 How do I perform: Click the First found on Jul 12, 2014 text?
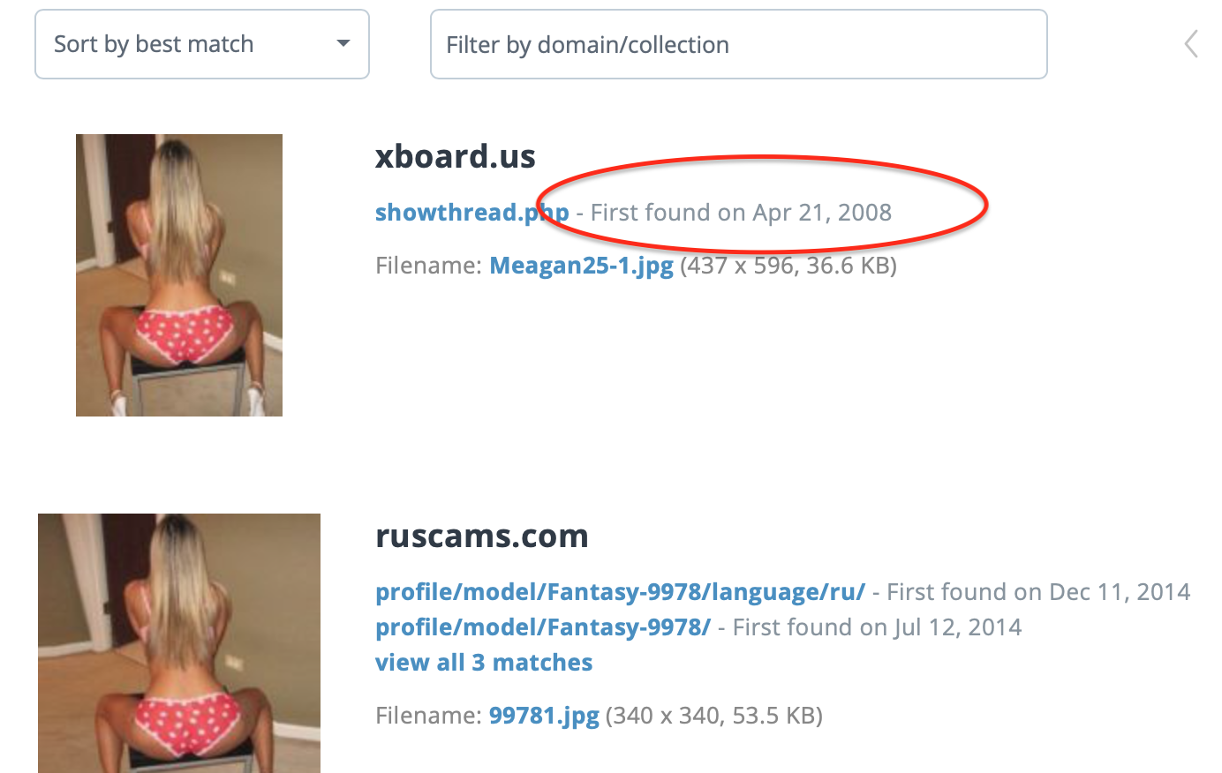pyautogui.click(x=878, y=627)
